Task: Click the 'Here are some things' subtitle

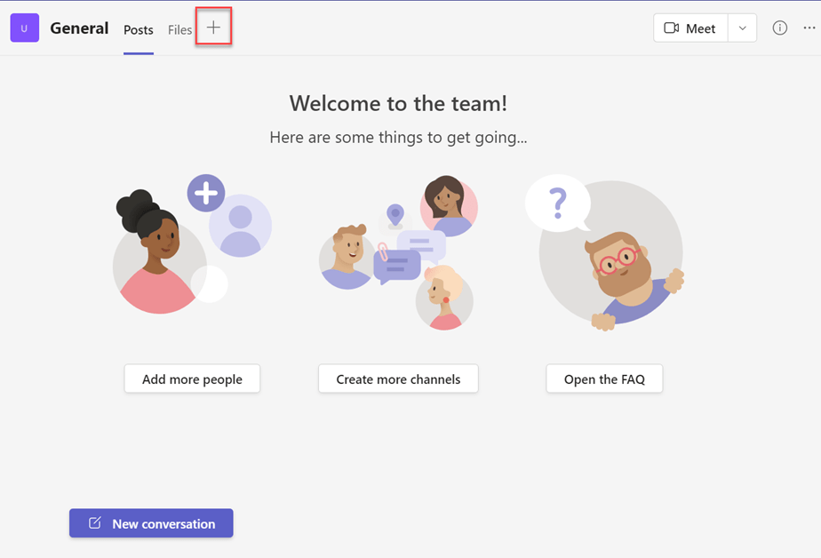Action: tap(398, 138)
